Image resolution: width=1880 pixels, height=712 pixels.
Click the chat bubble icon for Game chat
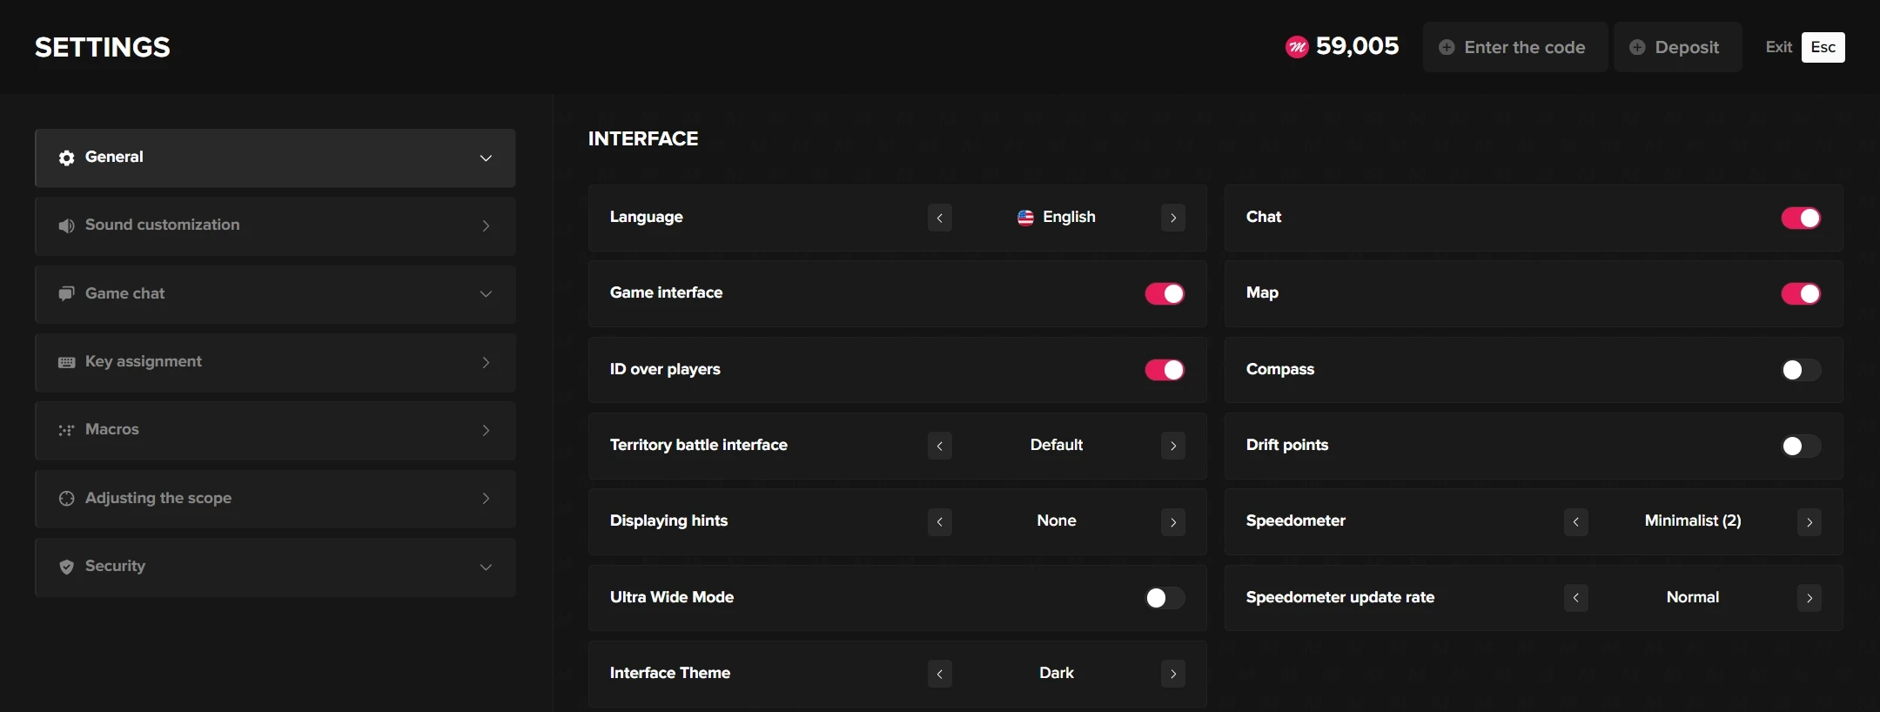click(x=66, y=294)
